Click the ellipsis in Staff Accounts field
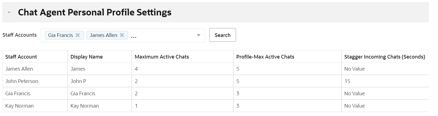This screenshot has width=438, height=116. point(134,36)
